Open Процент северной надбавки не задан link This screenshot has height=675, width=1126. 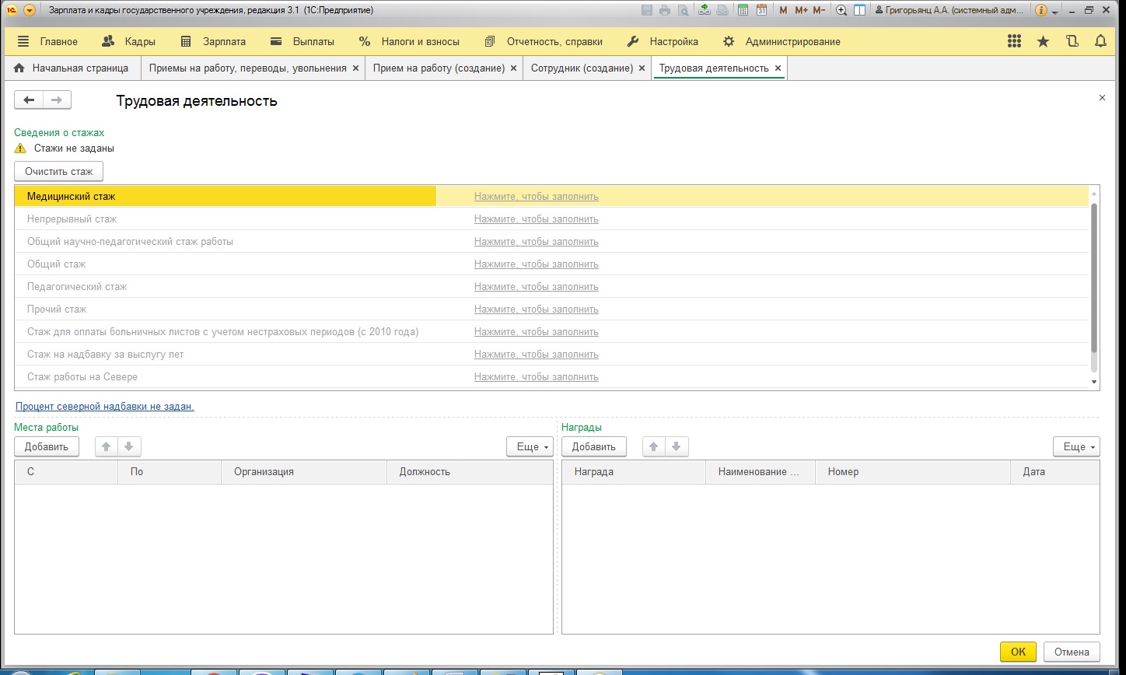(x=105, y=406)
